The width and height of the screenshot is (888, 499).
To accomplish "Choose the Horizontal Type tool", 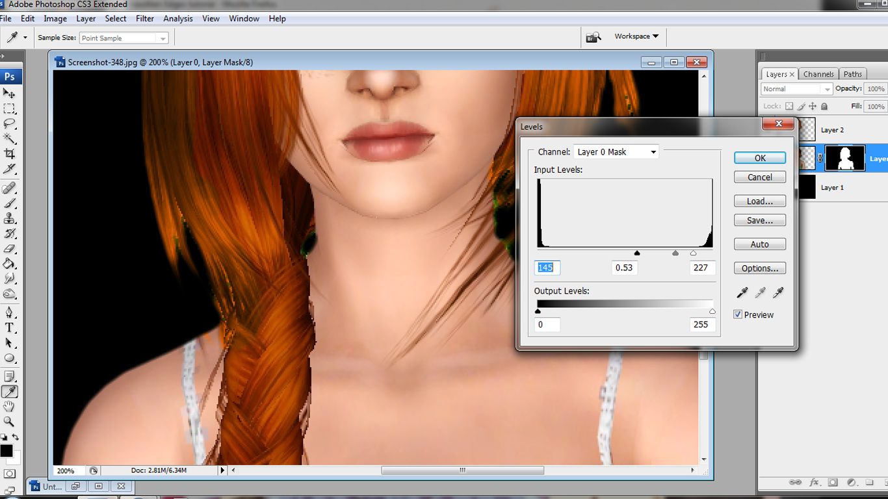I will tap(10, 327).
